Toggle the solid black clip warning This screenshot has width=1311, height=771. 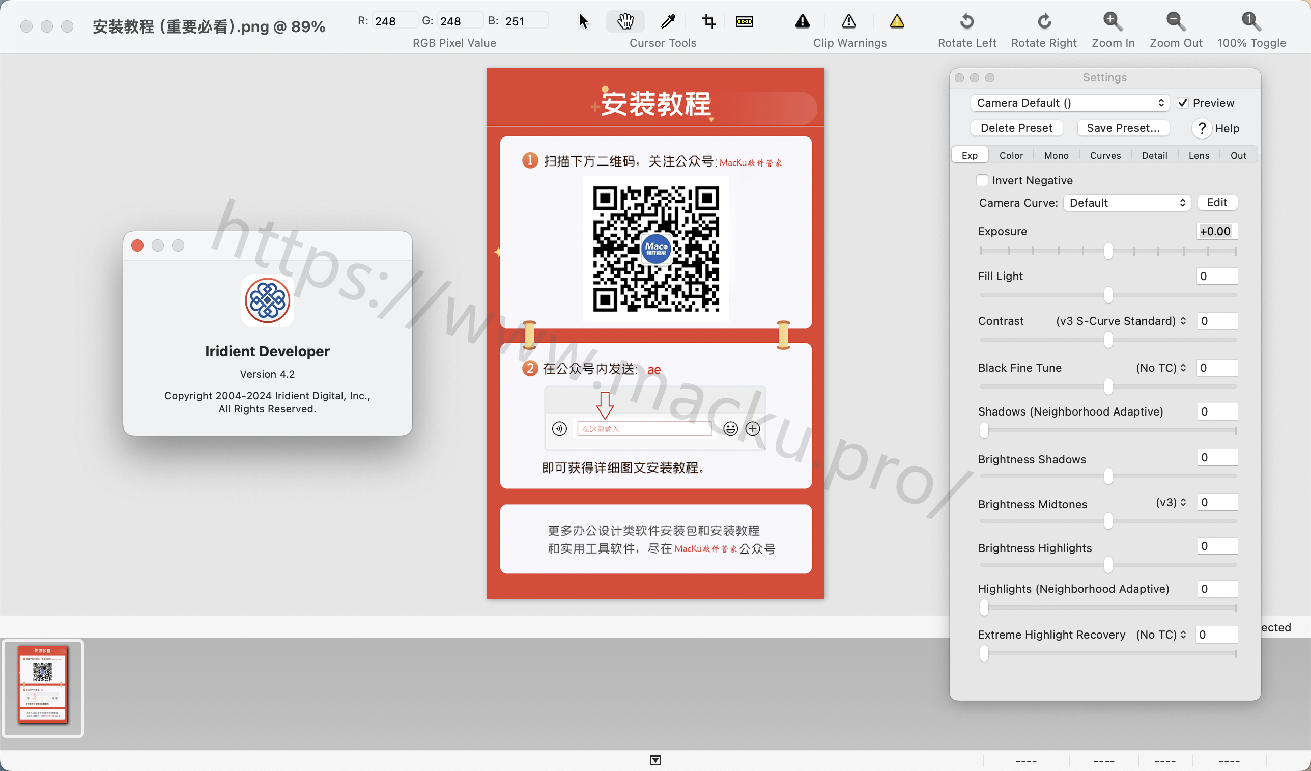pyautogui.click(x=802, y=21)
